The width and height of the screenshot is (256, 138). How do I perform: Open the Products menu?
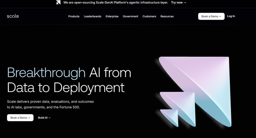74,16
